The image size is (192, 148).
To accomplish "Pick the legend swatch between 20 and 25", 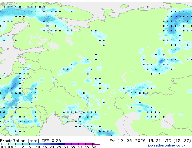I will click(54, 144).
